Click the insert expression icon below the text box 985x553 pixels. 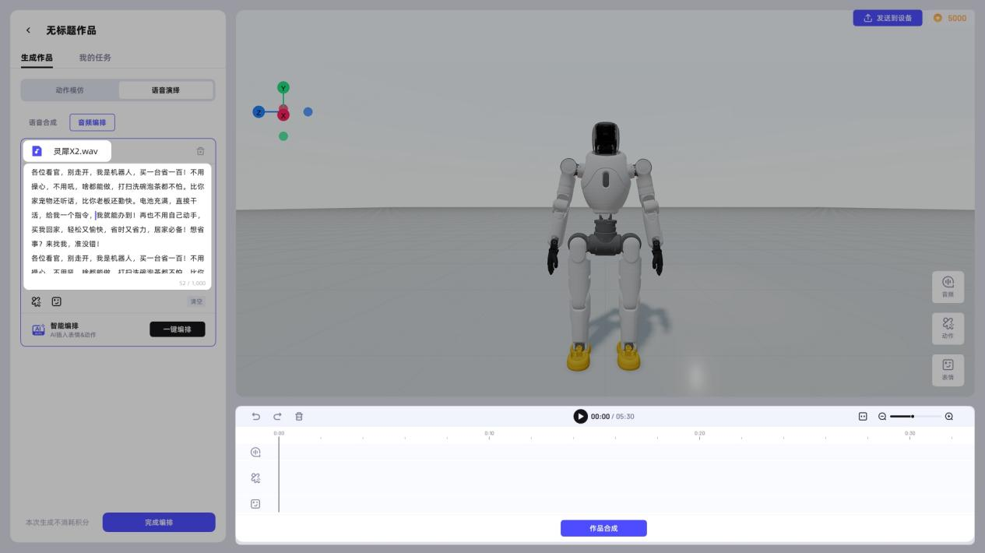56,301
